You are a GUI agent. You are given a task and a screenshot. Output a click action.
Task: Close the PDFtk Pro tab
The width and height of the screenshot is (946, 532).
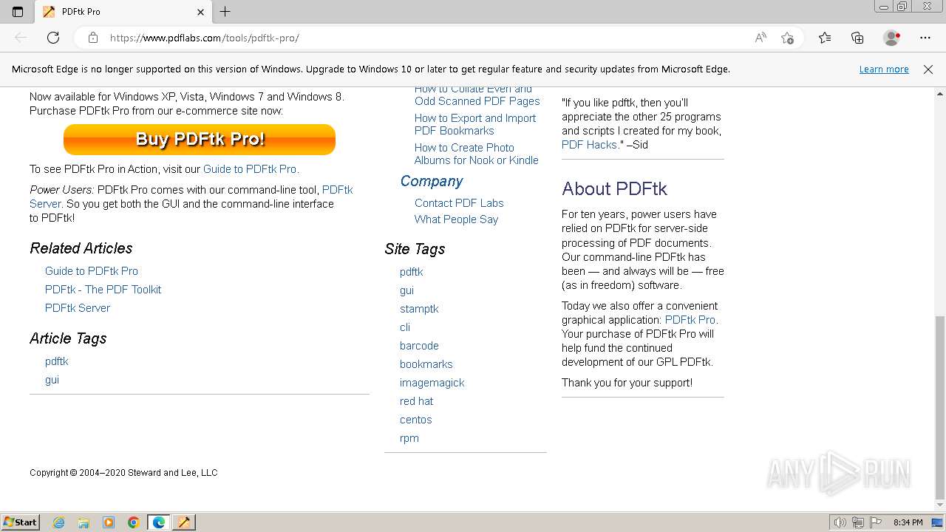pyautogui.click(x=200, y=12)
